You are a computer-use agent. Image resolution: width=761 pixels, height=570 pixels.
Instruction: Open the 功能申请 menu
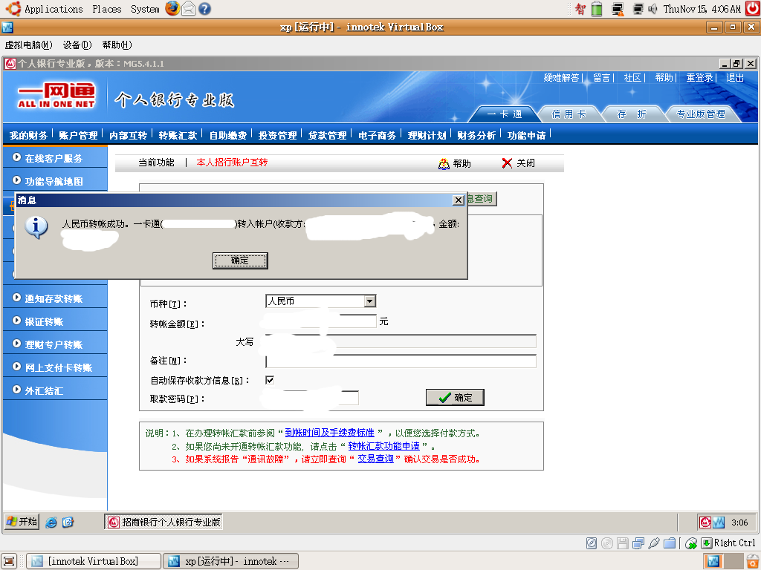[527, 135]
